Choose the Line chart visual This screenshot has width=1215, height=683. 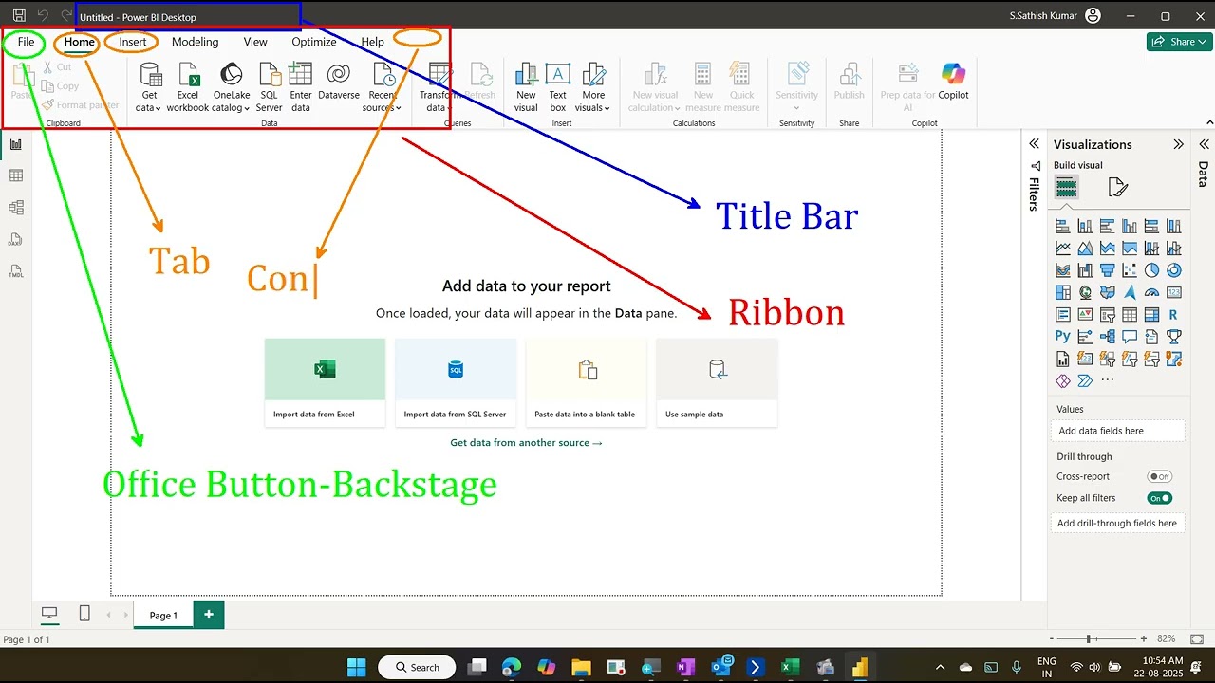1063,249
